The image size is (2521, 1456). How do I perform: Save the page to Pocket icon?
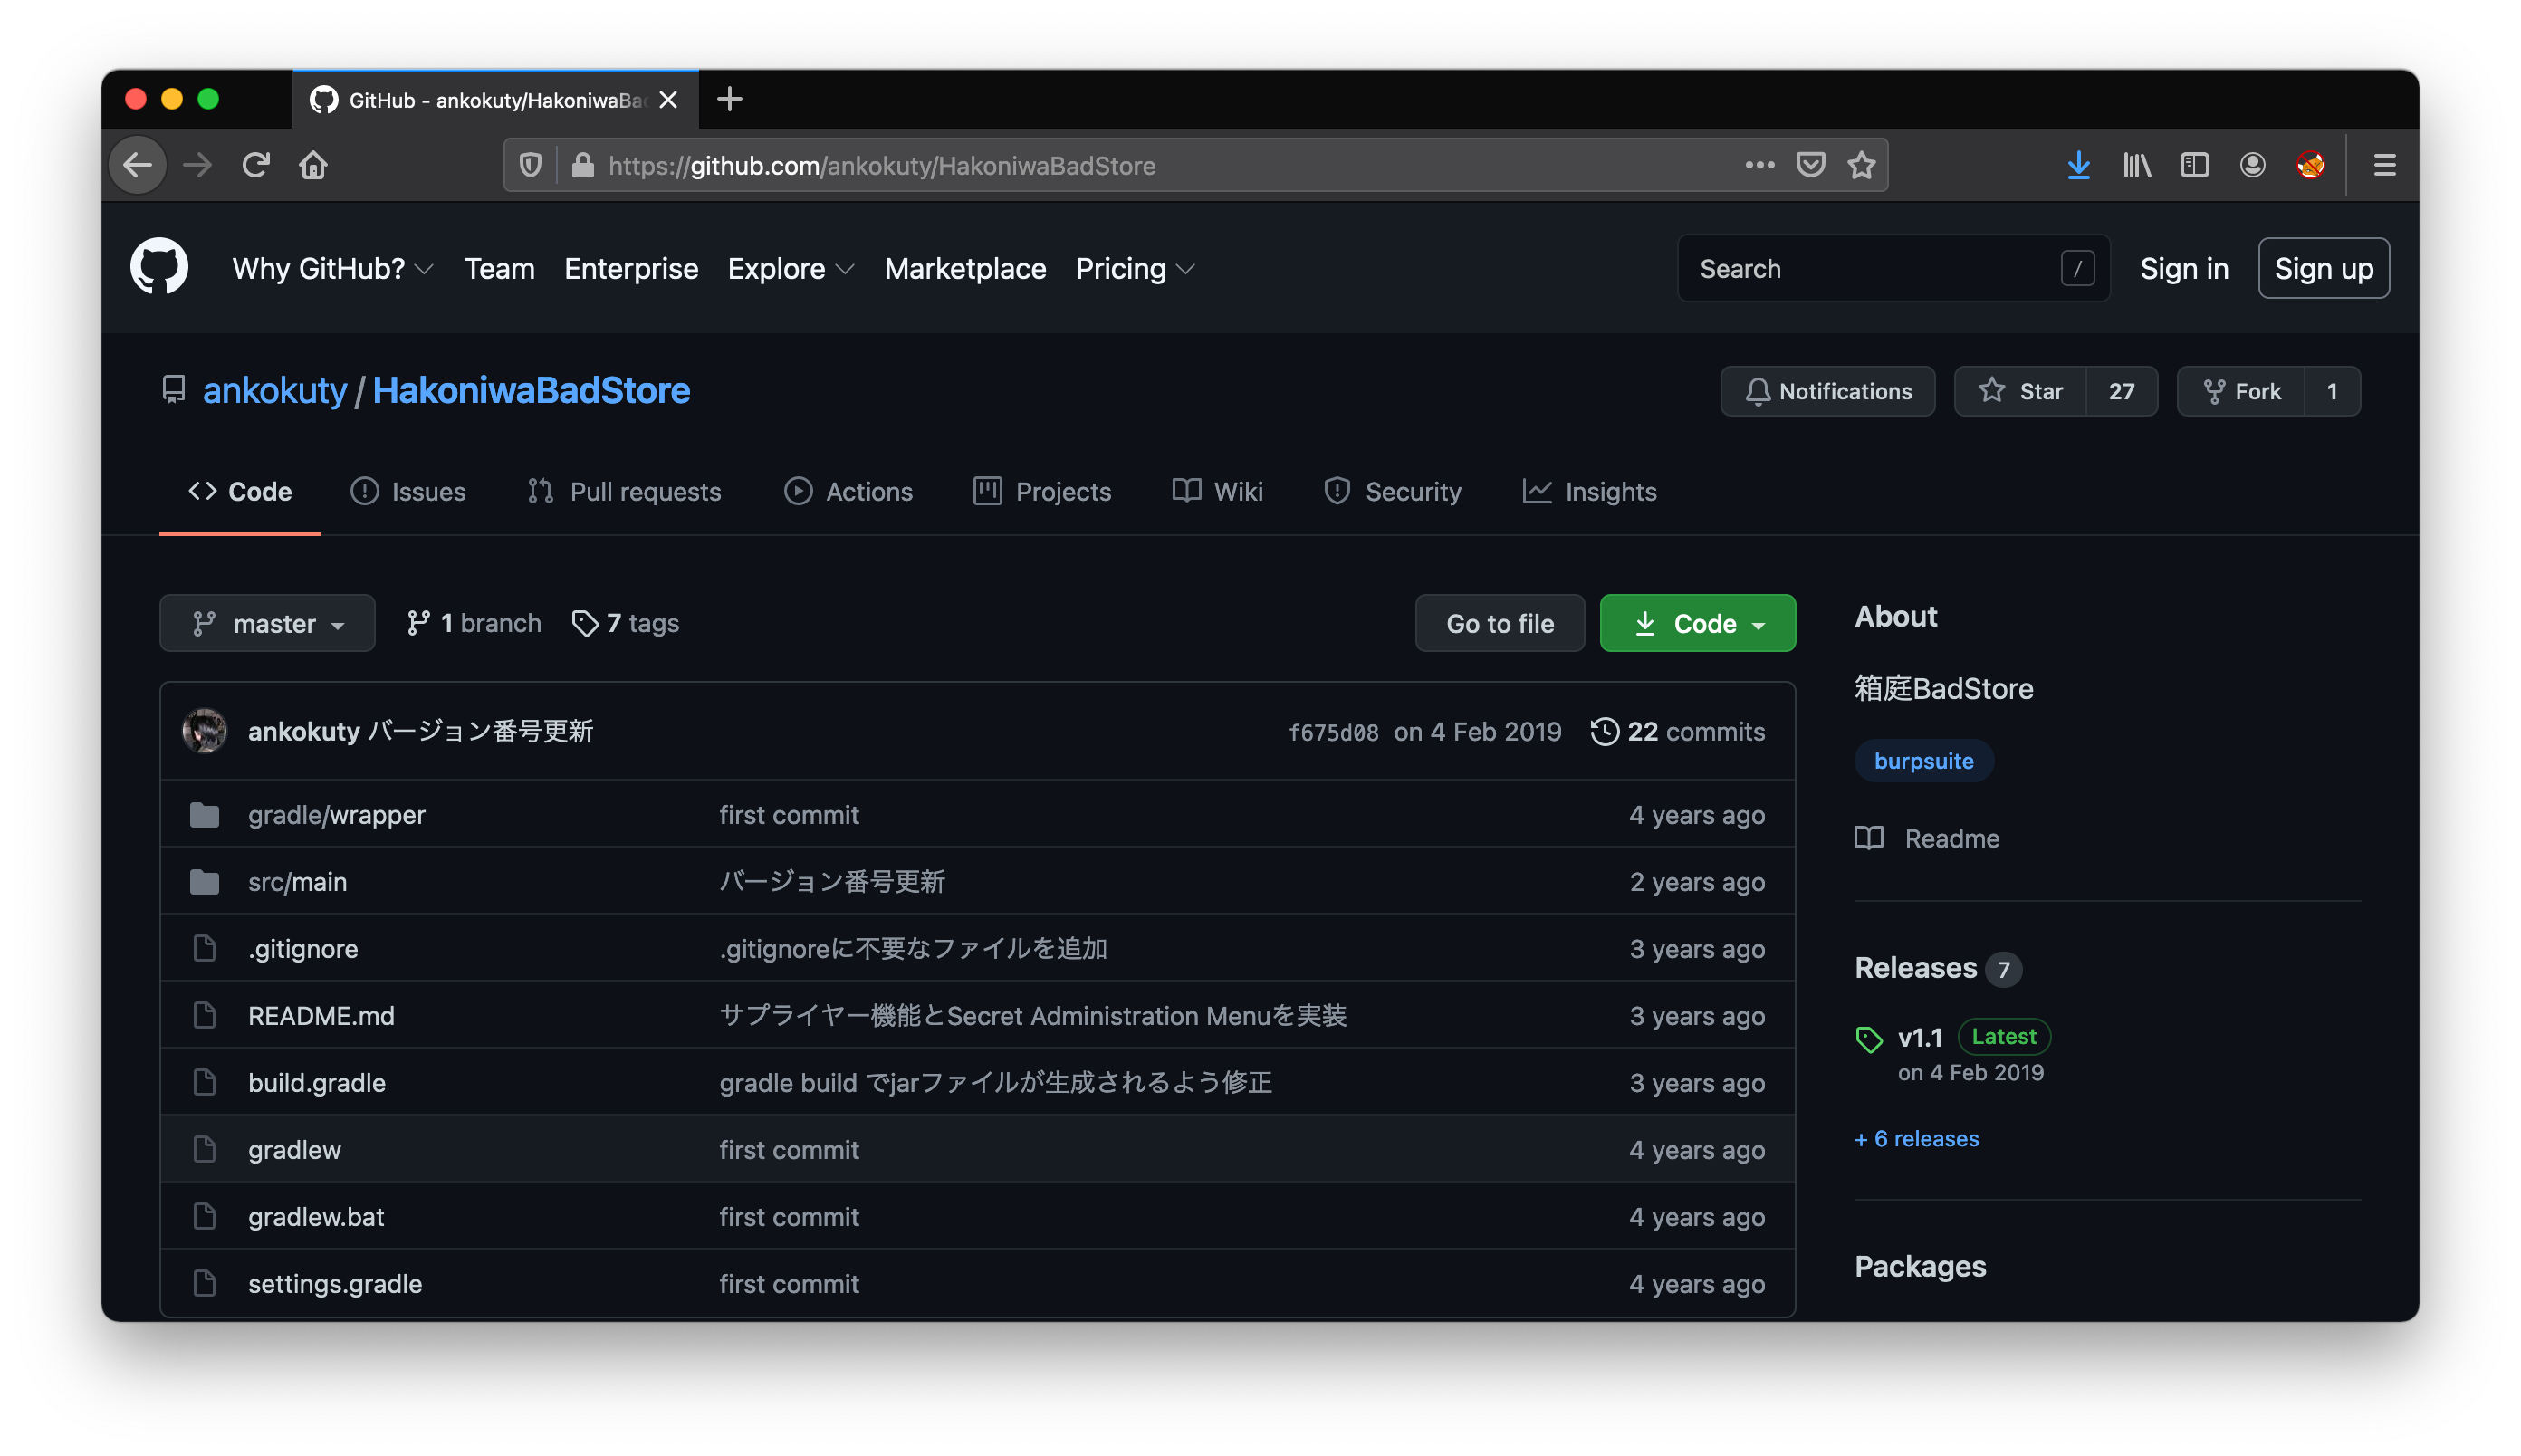point(1810,165)
